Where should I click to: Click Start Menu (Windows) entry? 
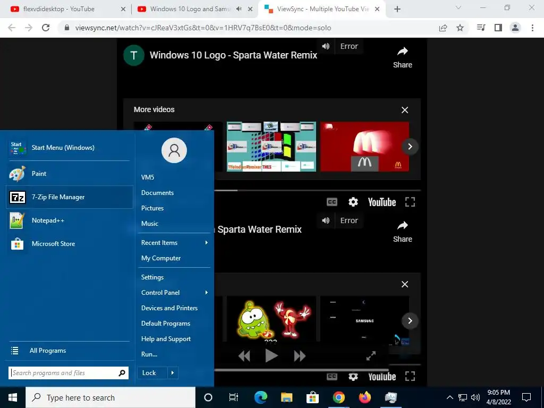[x=70, y=148]
